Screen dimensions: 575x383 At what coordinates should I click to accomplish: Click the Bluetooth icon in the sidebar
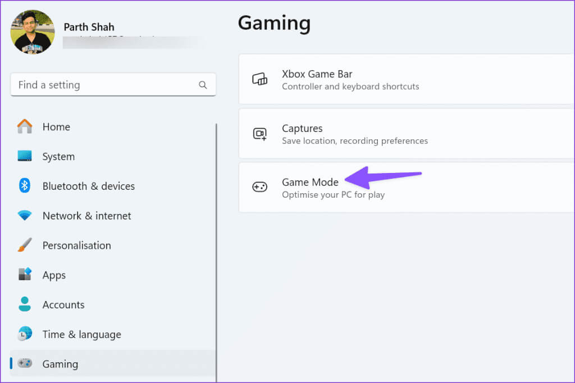tap(25, 186)
